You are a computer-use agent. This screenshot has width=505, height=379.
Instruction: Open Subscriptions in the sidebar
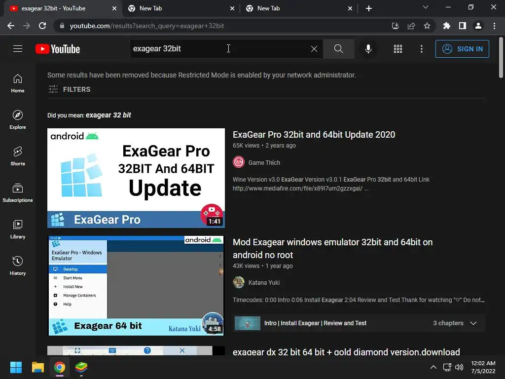click(18, 192)
